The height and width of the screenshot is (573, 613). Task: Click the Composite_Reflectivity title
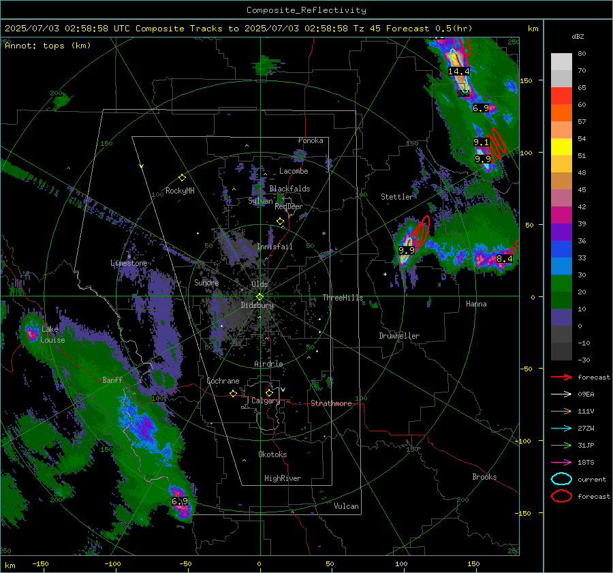pos(306,10)
